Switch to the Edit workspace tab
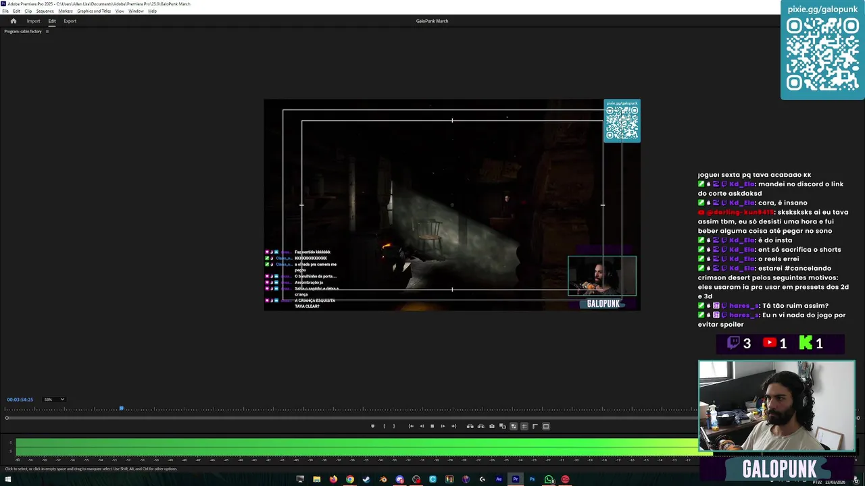This screenshot has width=865, height=486. click(52, 21)
